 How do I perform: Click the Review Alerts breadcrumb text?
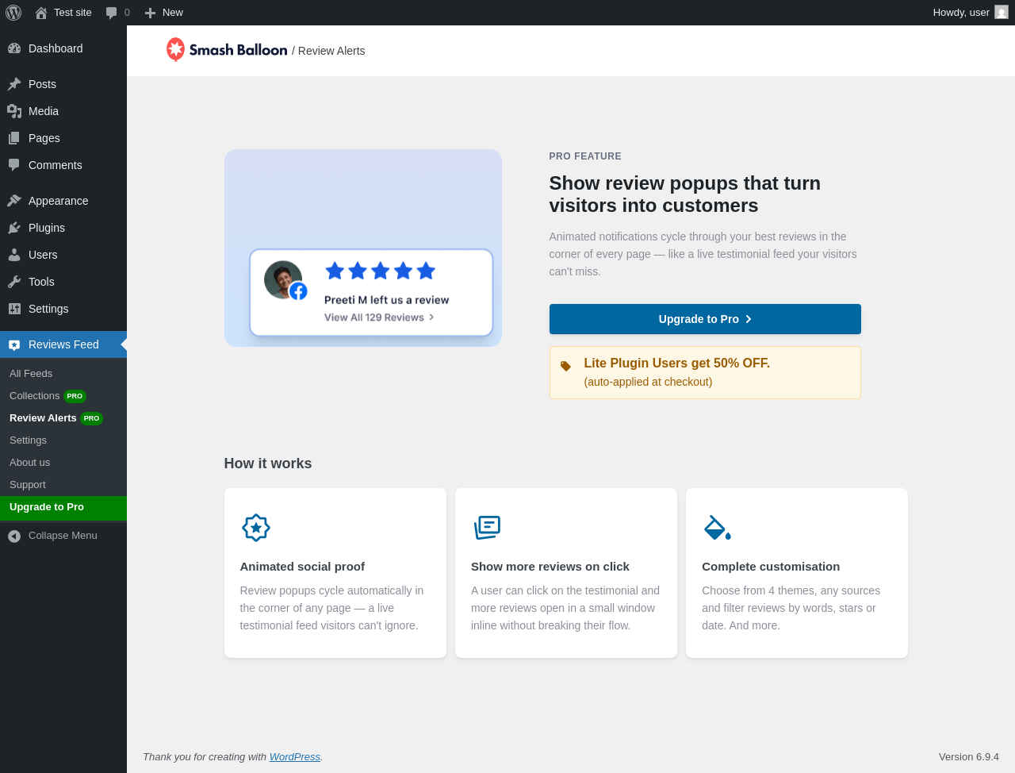[x=331, y=51]
